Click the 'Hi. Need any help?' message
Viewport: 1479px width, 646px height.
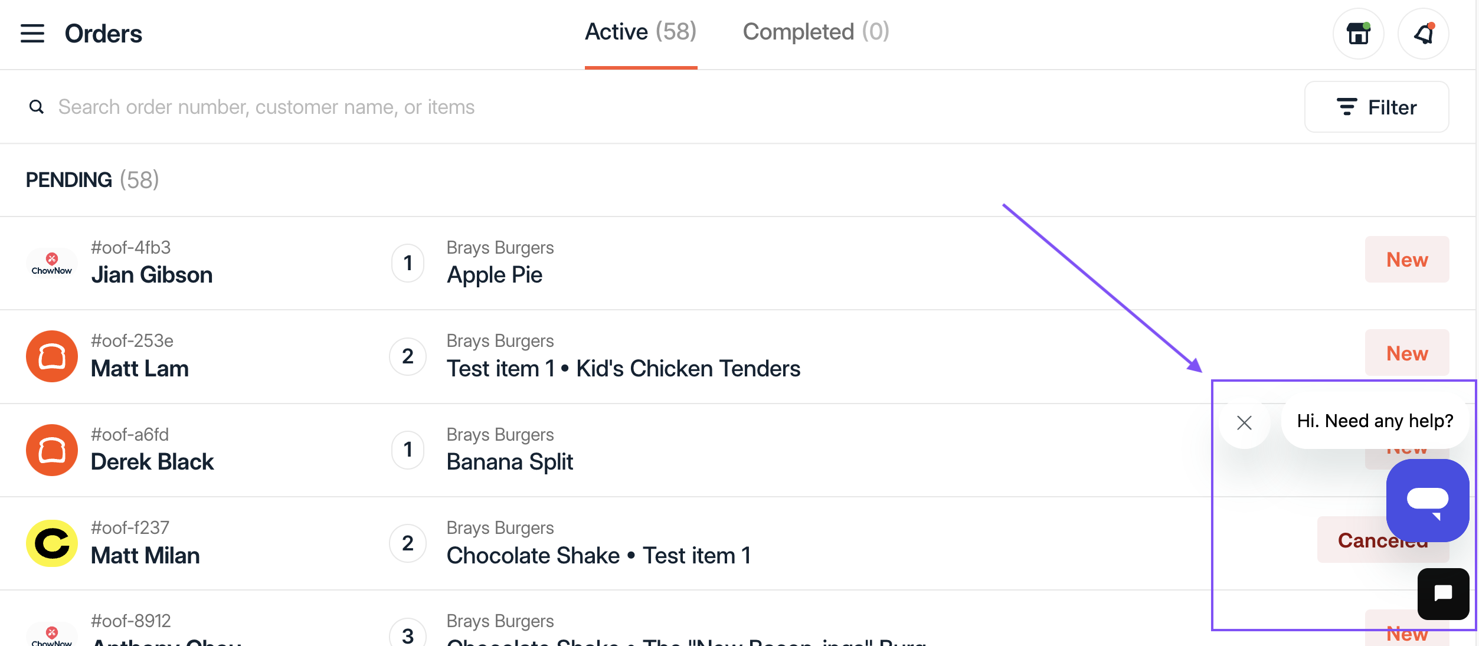click(x=1375, y=421)
